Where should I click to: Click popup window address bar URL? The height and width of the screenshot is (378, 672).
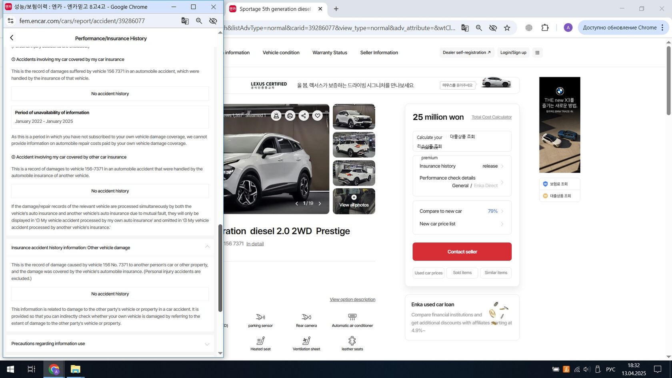tap(82, 21)
